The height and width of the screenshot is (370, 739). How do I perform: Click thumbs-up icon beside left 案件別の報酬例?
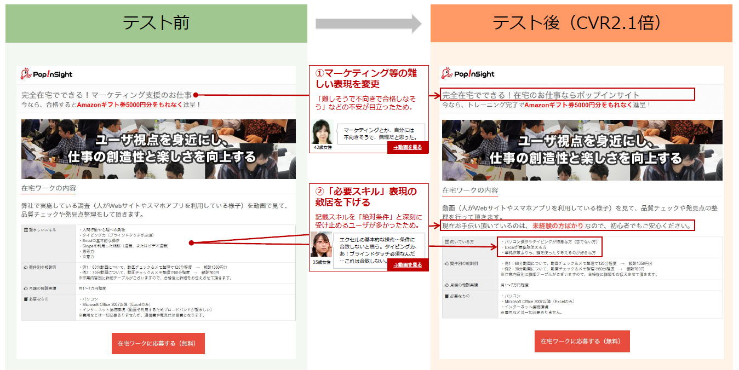(26, 267)
